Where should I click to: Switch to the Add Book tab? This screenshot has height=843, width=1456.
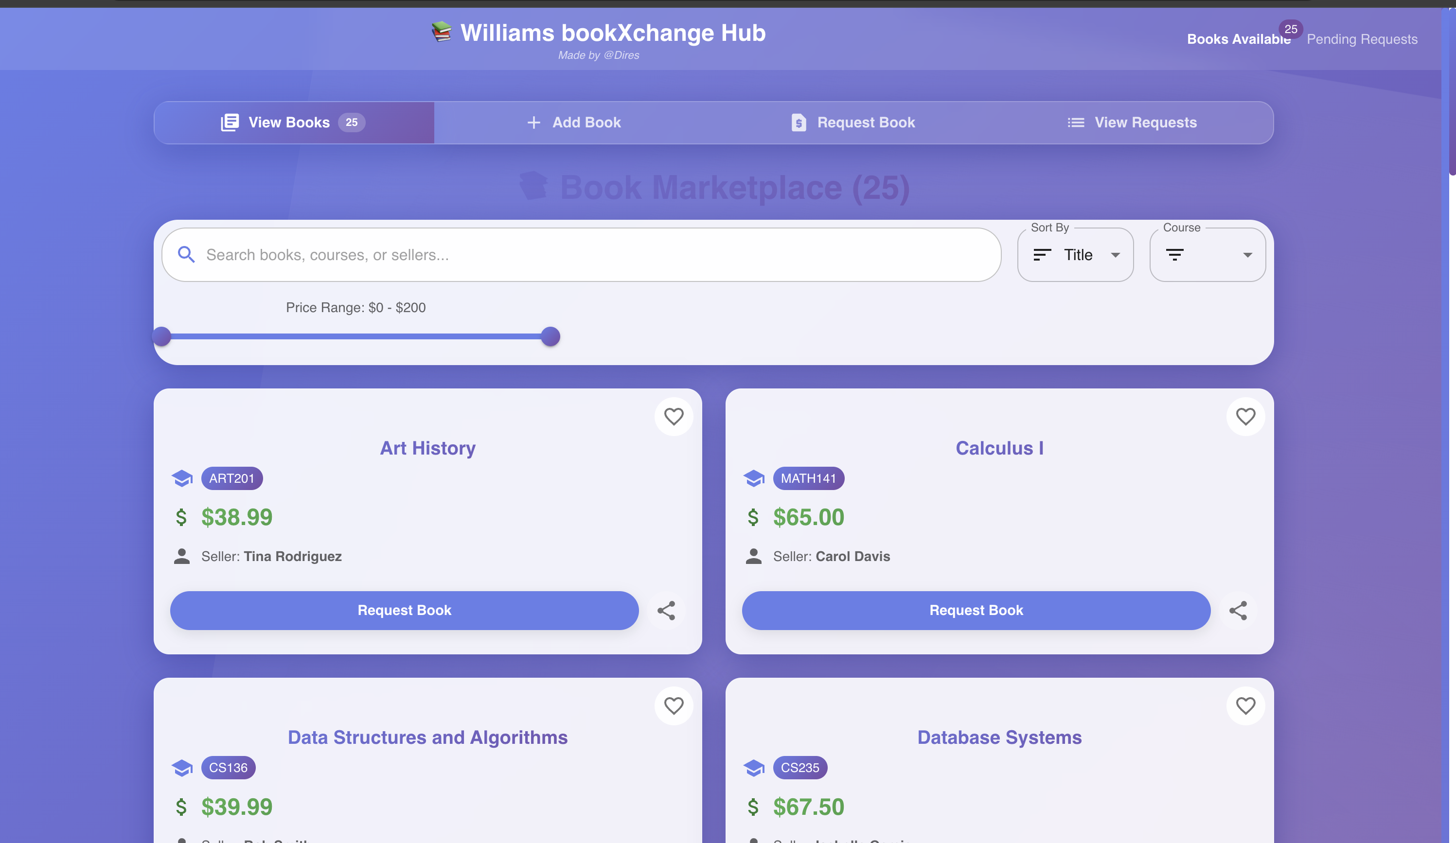coord(574,123)
